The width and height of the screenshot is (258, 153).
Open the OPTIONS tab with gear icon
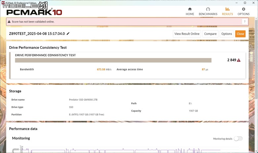pyautogui.click(x=243, y=11)
